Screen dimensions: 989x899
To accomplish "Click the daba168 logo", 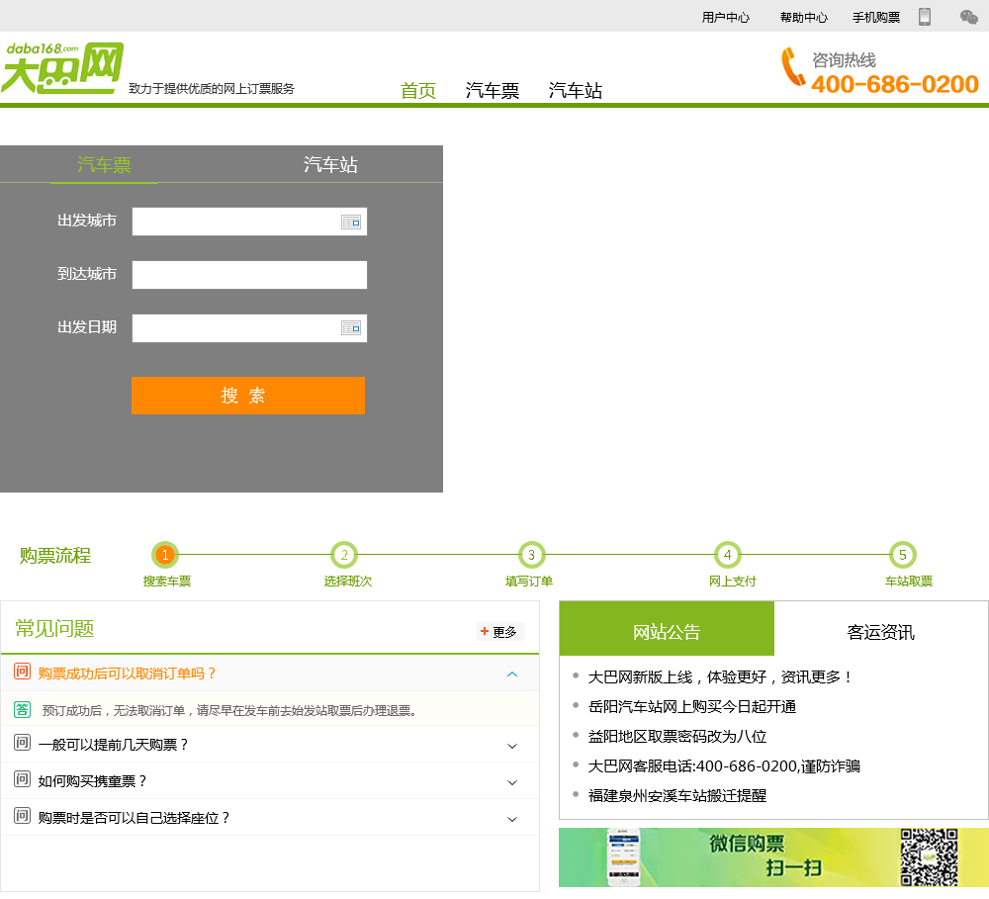I will 61,68.
